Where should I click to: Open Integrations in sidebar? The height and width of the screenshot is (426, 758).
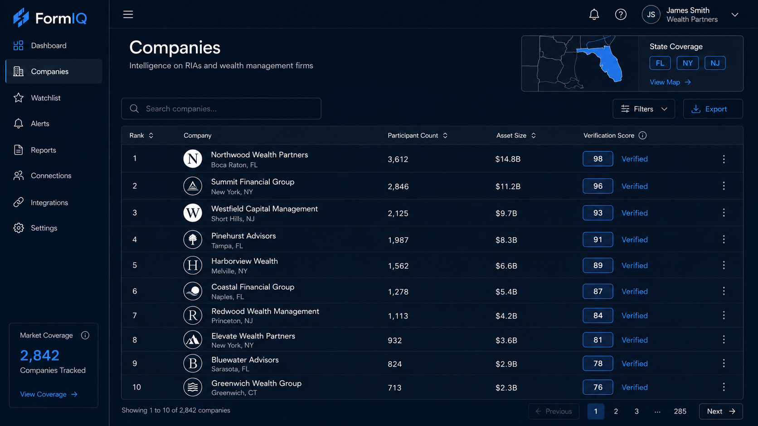(x=53, y=202)
